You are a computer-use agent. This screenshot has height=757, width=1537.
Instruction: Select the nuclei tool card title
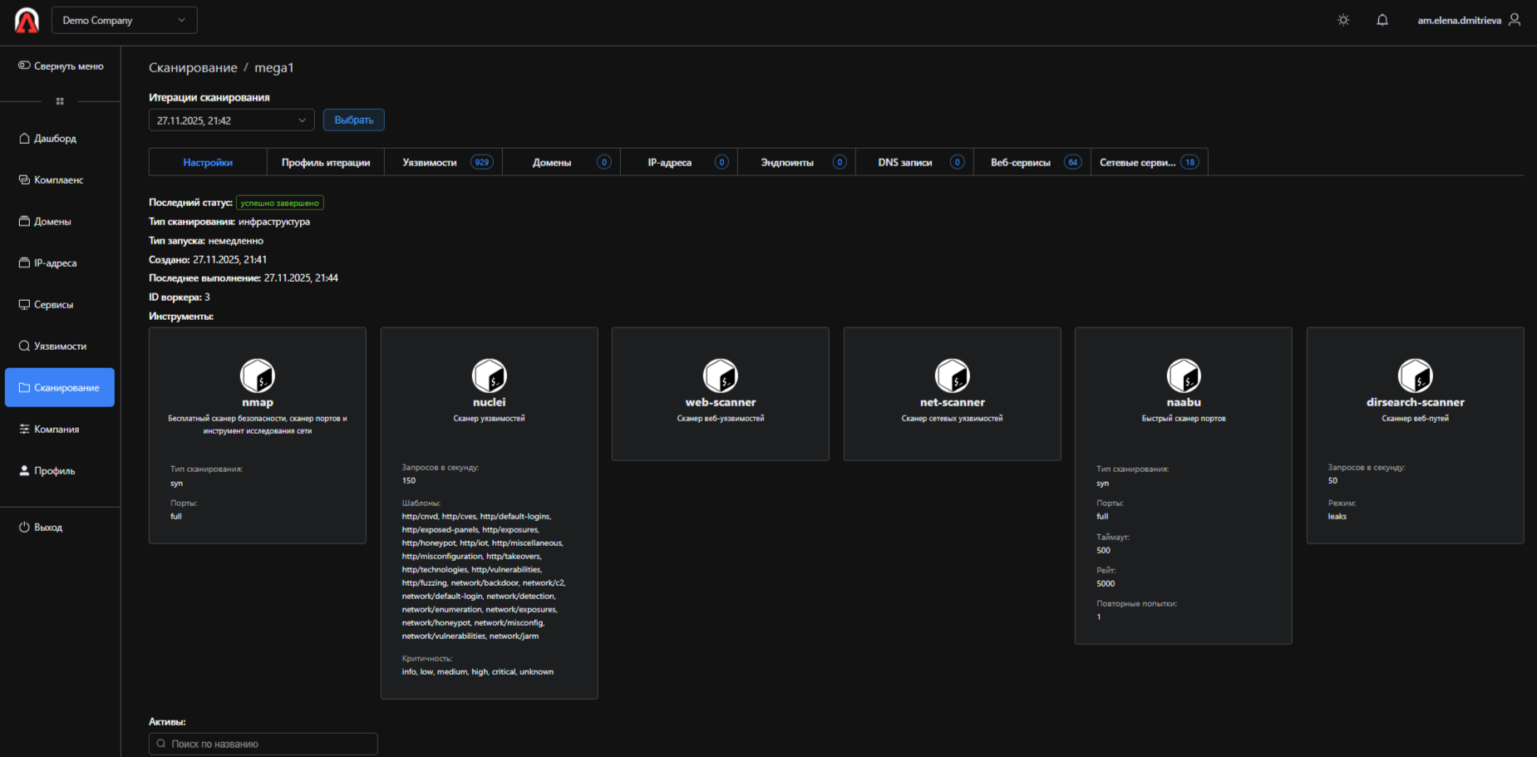(489, 402)
